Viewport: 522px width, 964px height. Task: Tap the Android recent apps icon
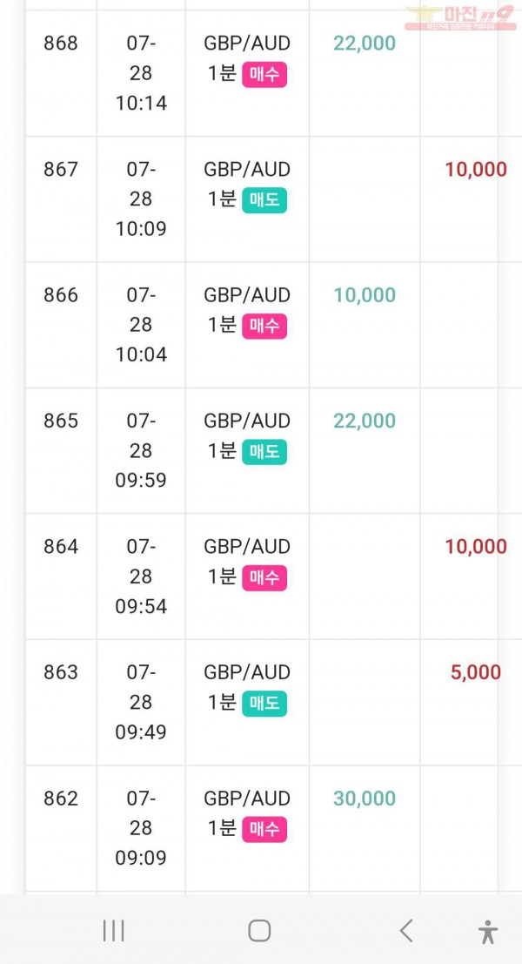click(x=114, y=931)
